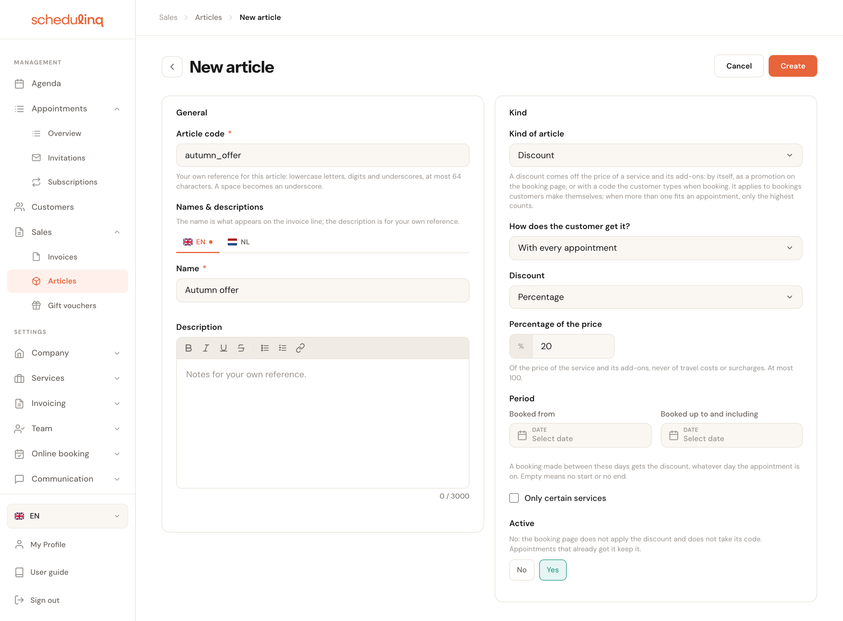Open the Percentage discount type dropdown
843x621 pixels.
[656, 297]
